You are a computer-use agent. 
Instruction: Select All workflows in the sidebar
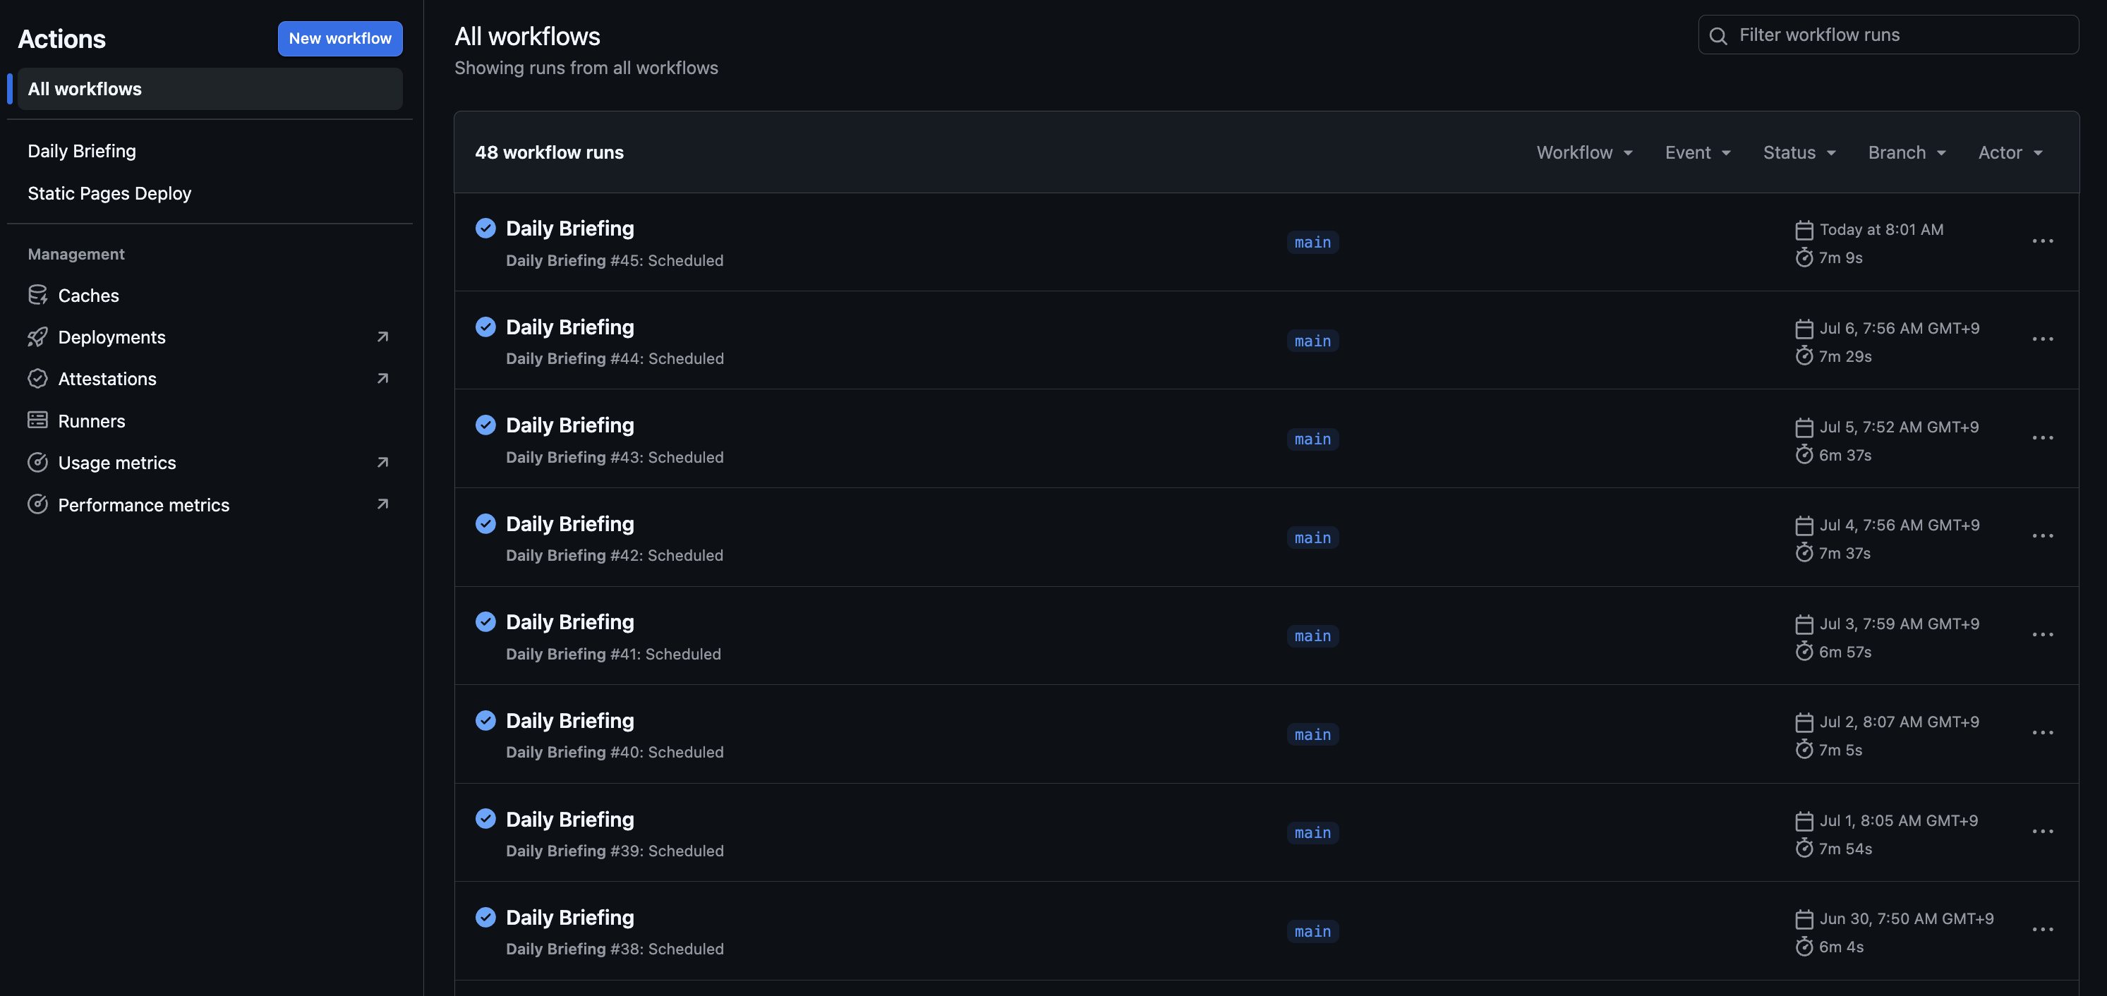[x=210, y=89]
